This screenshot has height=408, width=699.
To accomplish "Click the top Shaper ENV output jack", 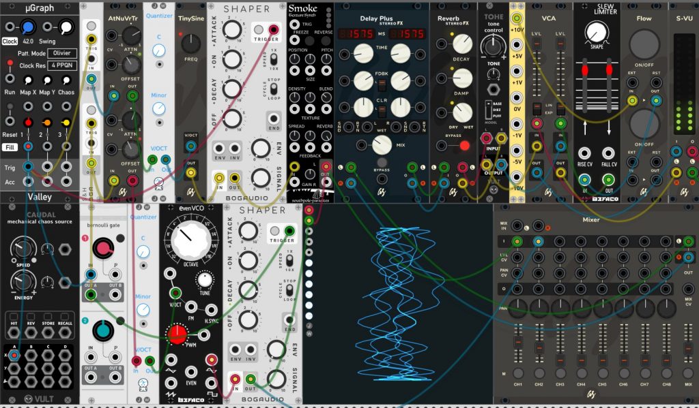I will point(219,148).
